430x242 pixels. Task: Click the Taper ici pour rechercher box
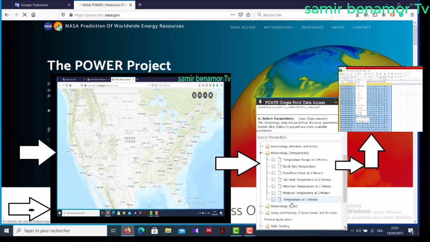(x=60, y=231)
